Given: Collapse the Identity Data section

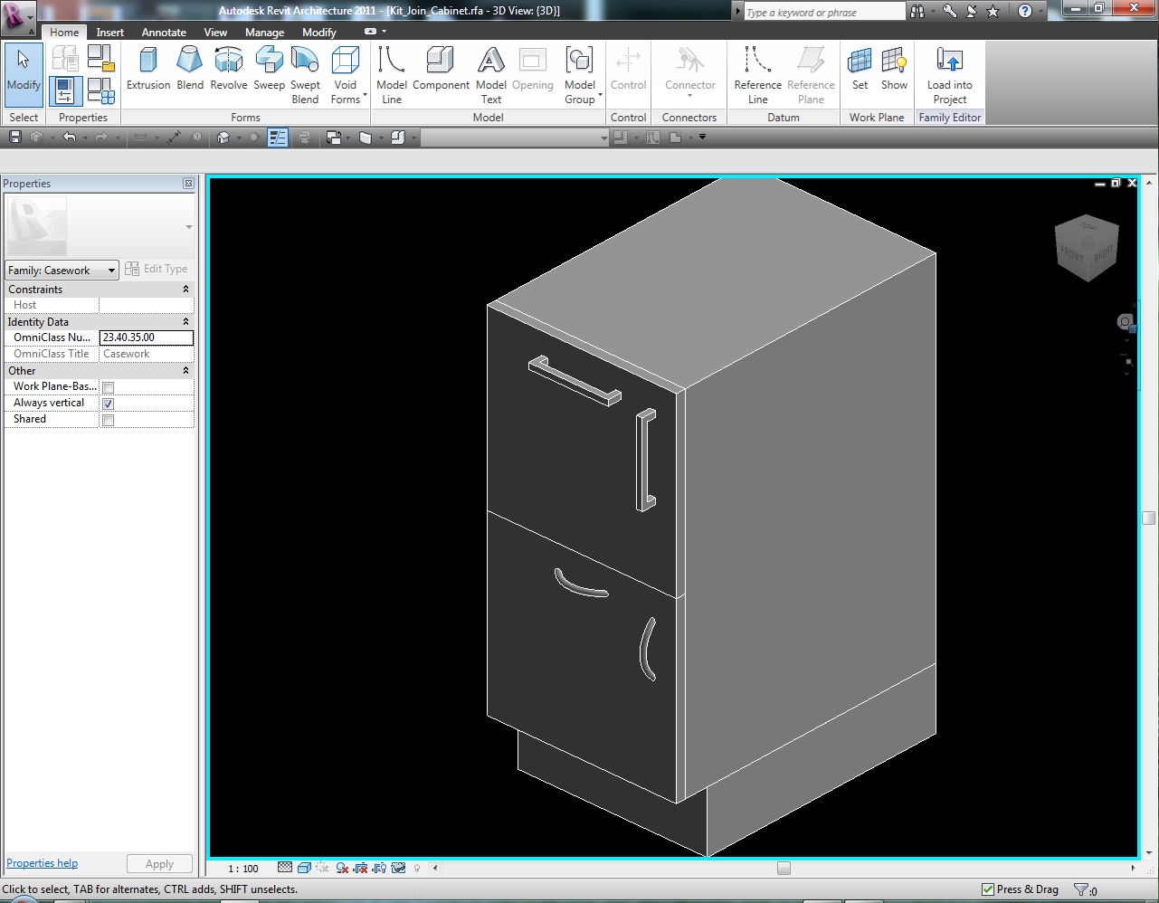Looking at the screenshot, I should (186, 322).
